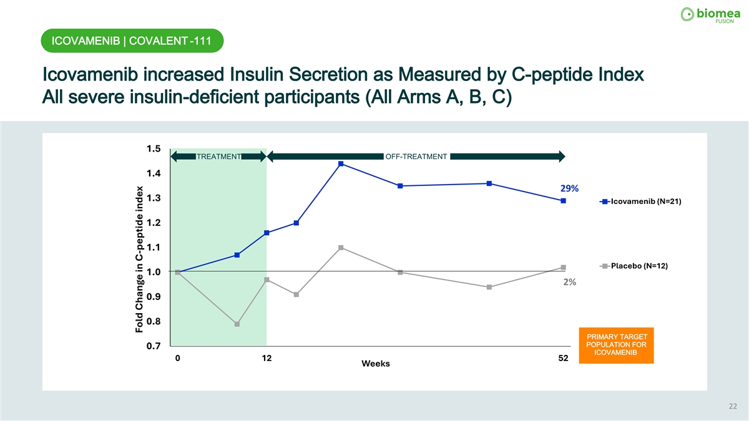This screenshot has width=749, height=421.
Task: Click the blue 29% annotation
Action: click(x=569, y=188)
